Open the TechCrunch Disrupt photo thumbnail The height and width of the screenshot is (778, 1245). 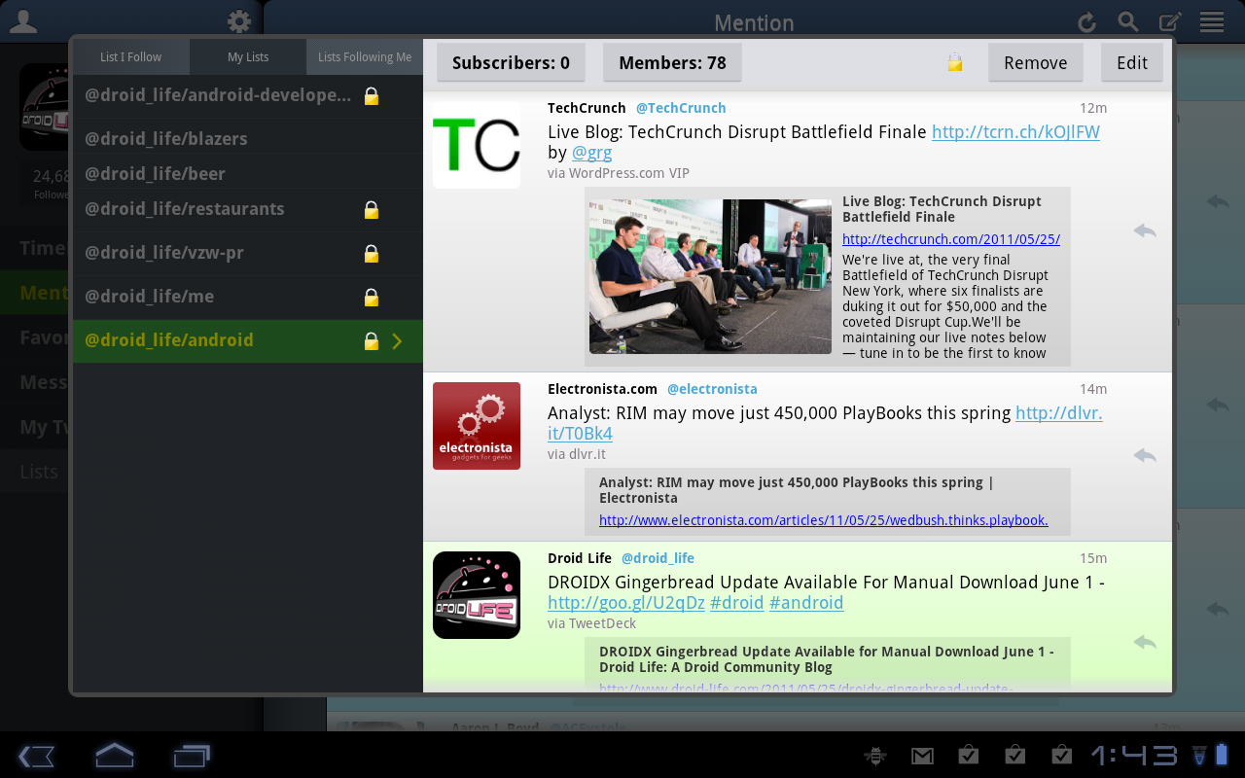710,276
